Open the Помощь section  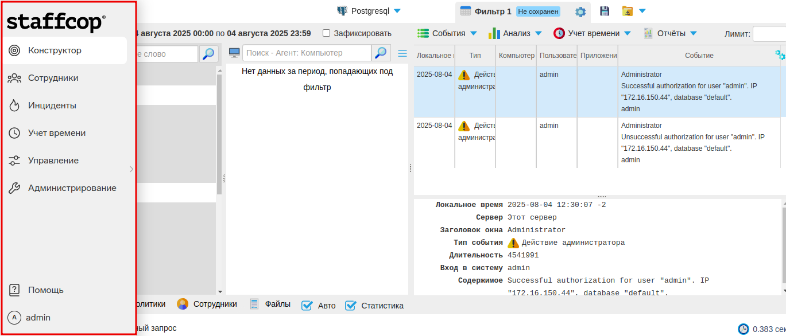click(45, 290)
